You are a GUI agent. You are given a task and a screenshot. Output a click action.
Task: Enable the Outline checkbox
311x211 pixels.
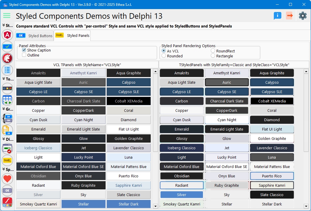pyautogui.click(x=23, y=55)
